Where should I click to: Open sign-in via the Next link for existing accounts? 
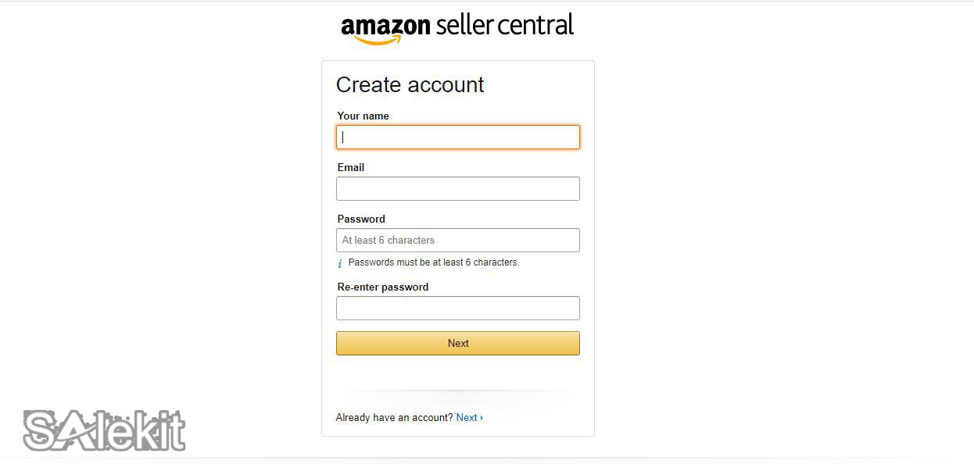(466, 417)
